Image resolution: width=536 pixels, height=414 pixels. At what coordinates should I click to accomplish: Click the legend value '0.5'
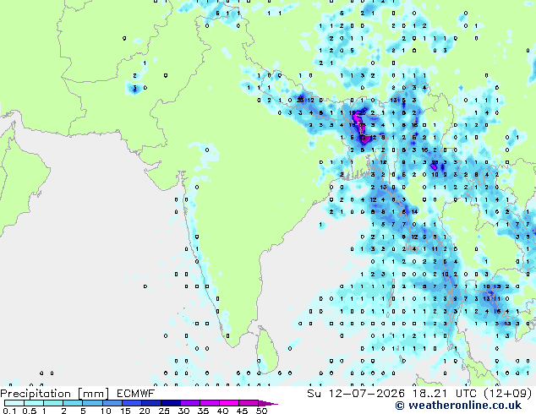(x=30, y=411)
